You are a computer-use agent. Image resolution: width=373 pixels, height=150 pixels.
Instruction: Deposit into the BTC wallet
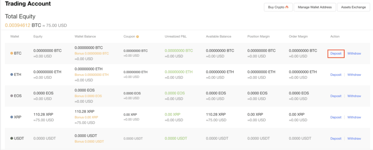pyautogui.click(x=336, y=54)
